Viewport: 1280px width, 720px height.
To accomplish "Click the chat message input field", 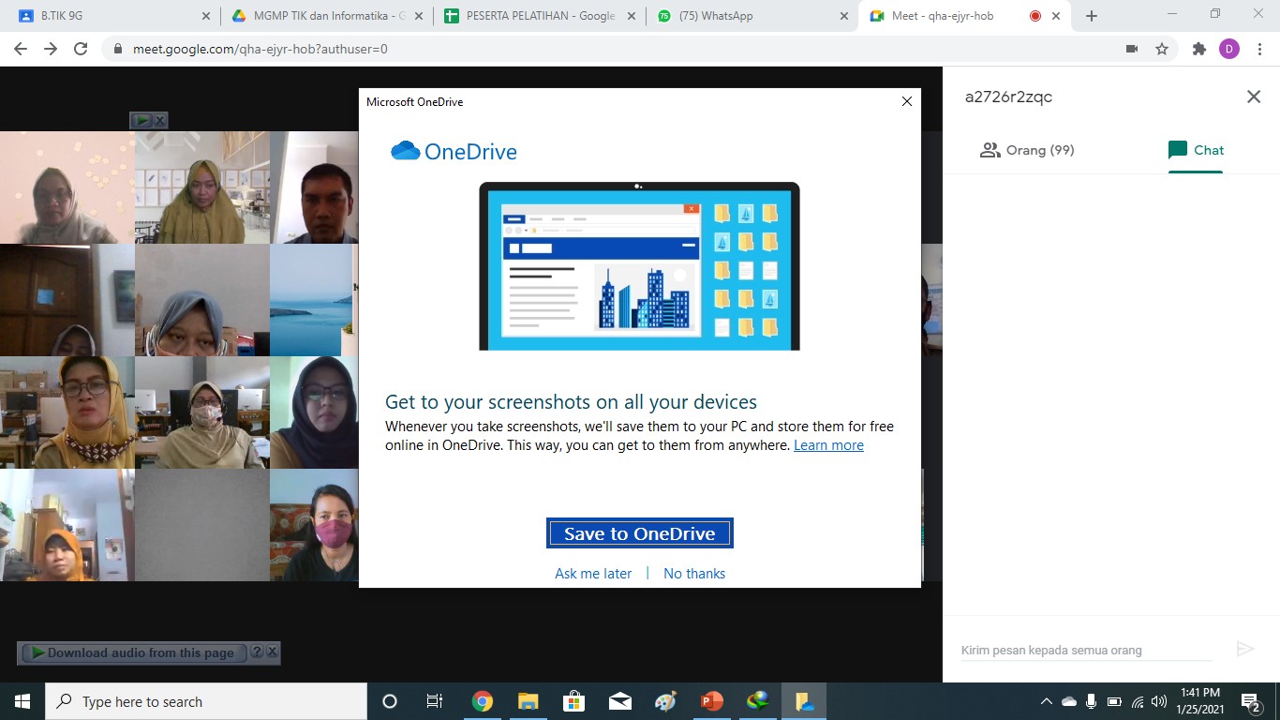I will [x=1085, y=650].
